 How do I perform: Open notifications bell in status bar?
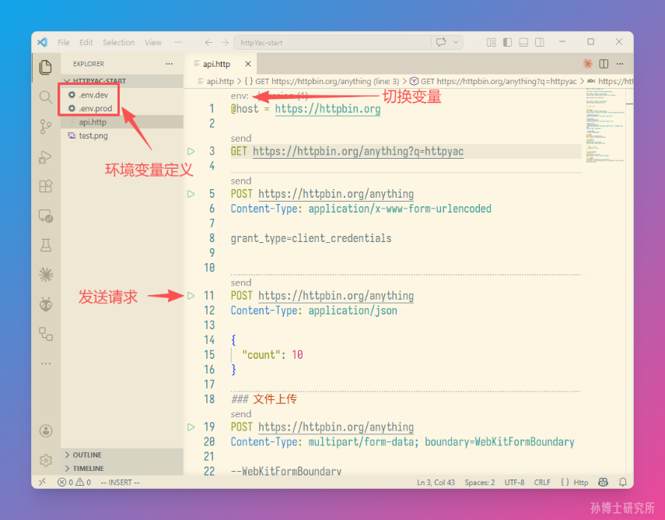tap(622, 482)
